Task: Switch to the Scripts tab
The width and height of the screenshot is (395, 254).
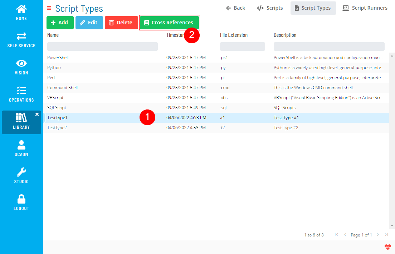Action: (270, 8)
